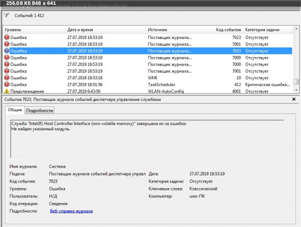Click event code 4001 cell
The image size is (301, 227).
coord(237,91)
